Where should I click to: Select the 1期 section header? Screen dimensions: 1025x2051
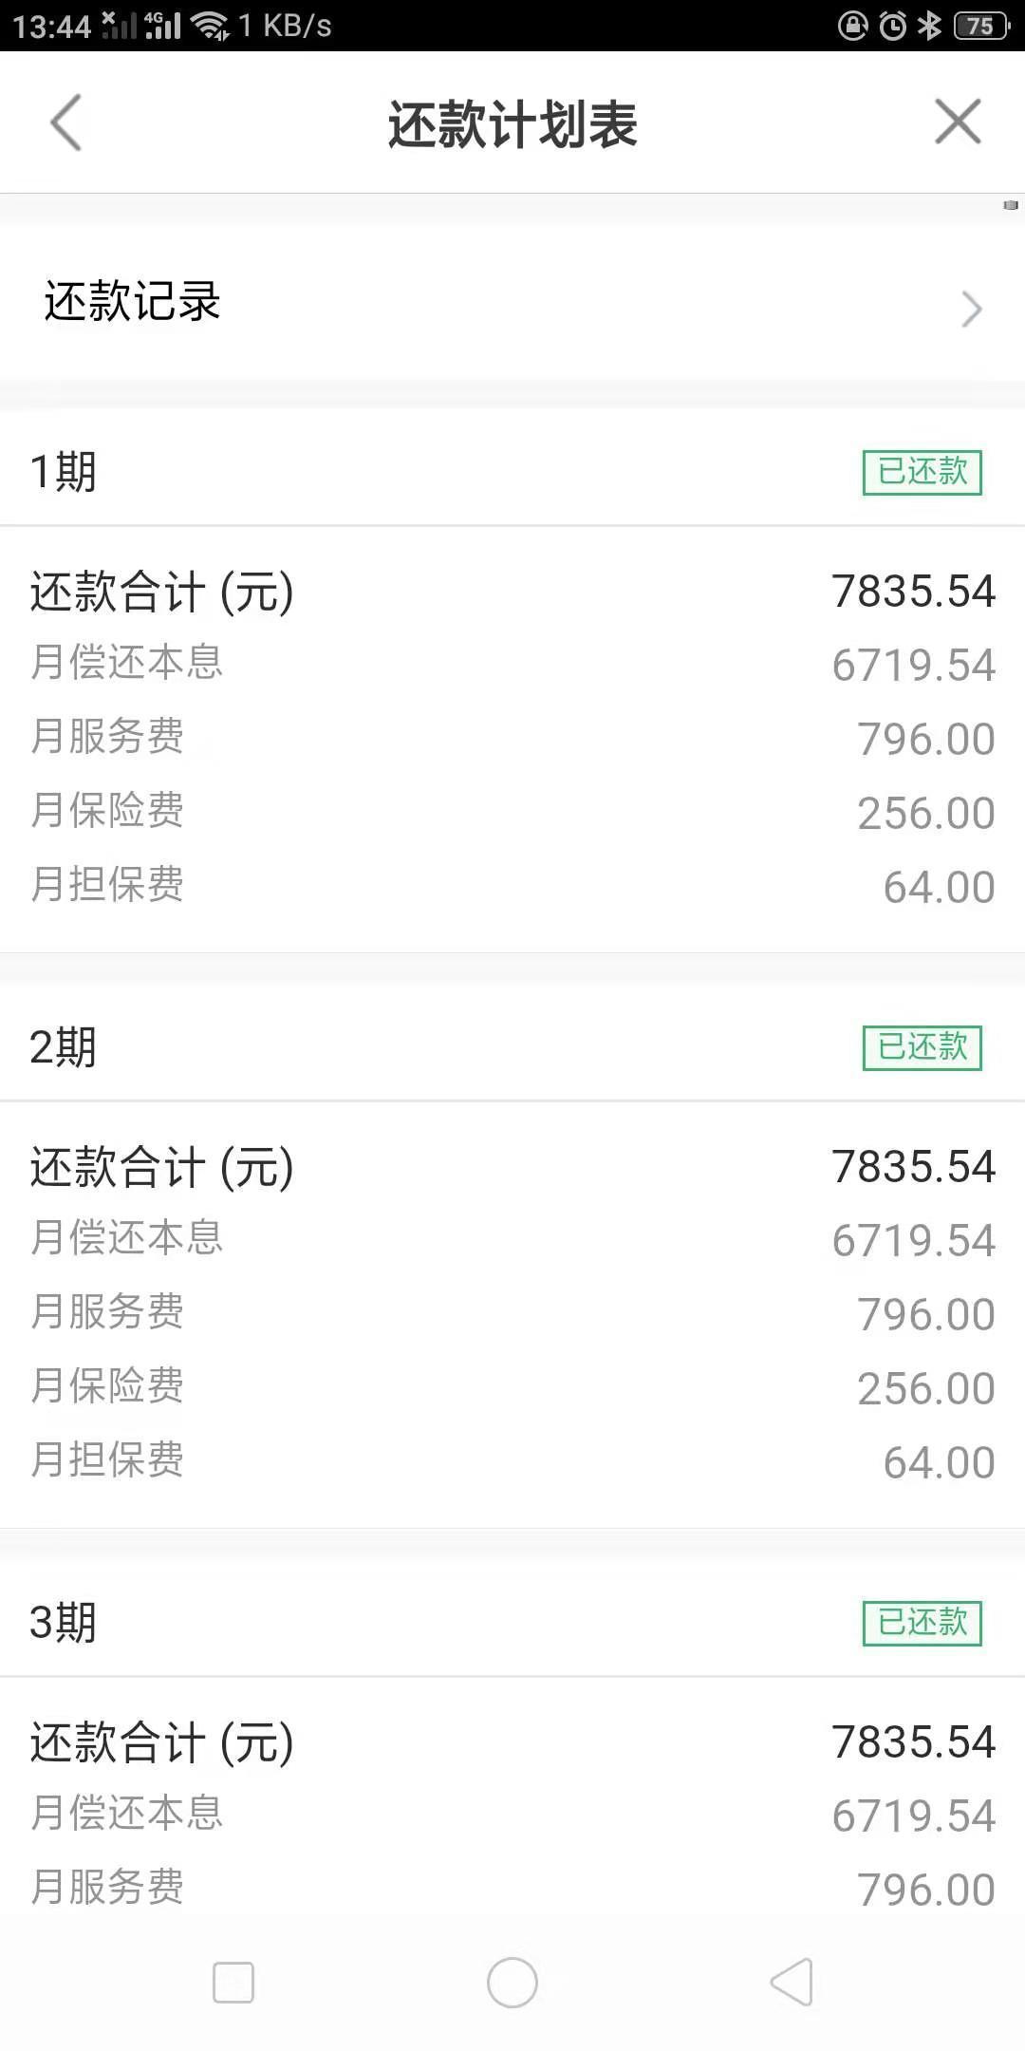(64, 472)
